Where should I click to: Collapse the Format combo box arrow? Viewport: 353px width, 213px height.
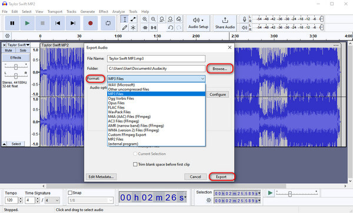[x=202, y=79]
